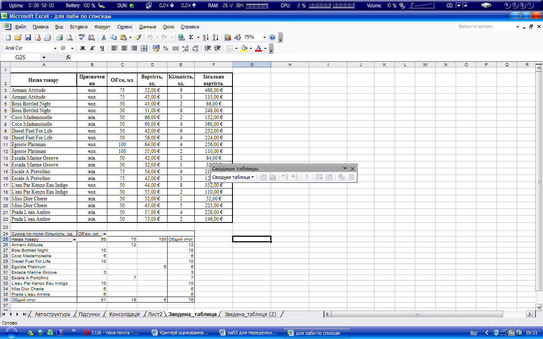543x339 pixels.
Task: Expand the Назва товару pivot field filter
Action: pyautogui.click(x=75, y=239)
